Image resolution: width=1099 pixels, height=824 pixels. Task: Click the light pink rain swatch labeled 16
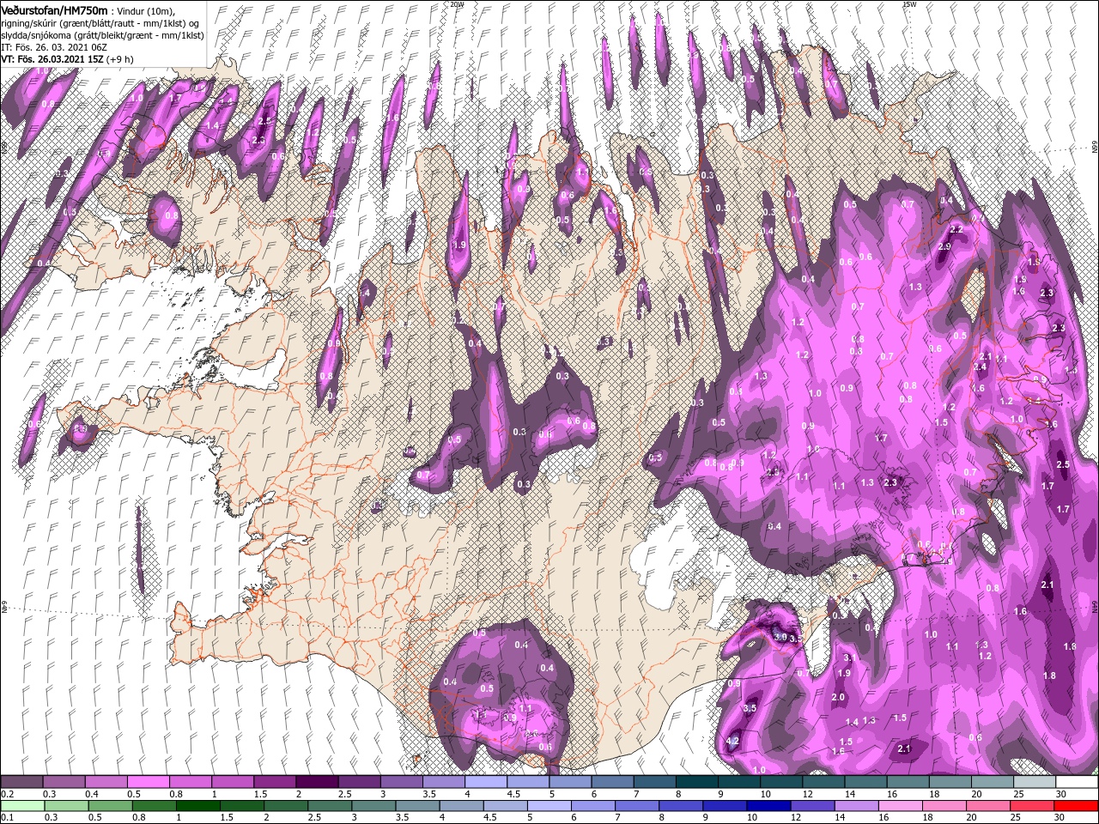[x=901, y=806]
